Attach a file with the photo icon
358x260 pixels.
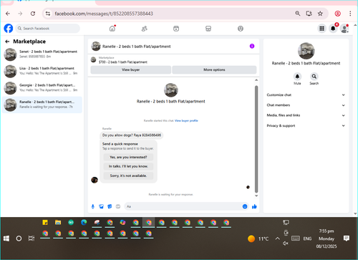(x=101, y=206)
